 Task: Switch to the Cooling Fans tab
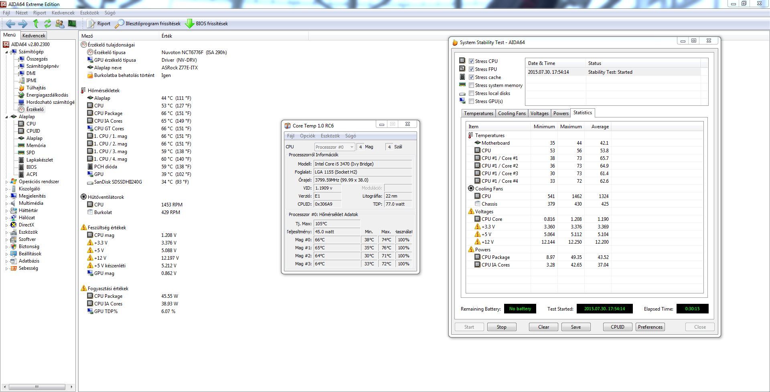tap(512, 113)
